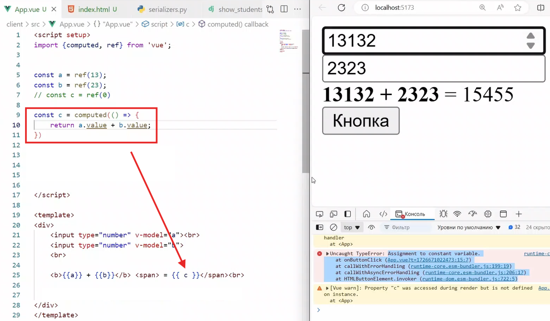The height and width of the screenshot is (321, 550).
Task: Open the Network wifi icon panel
Action: tap(457, 214)
